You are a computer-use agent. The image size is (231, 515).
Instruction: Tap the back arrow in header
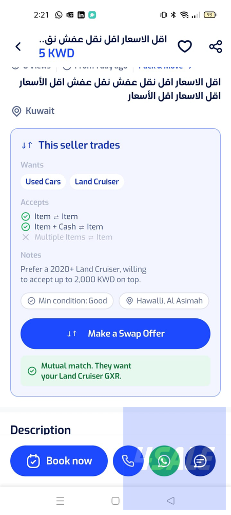click(x=18, y=47)
